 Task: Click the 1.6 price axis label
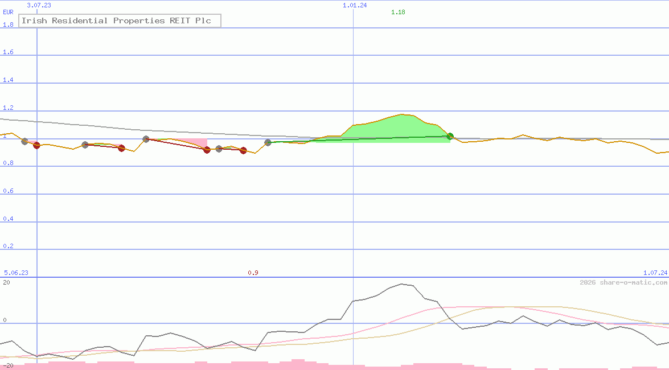tap(8, 52)
